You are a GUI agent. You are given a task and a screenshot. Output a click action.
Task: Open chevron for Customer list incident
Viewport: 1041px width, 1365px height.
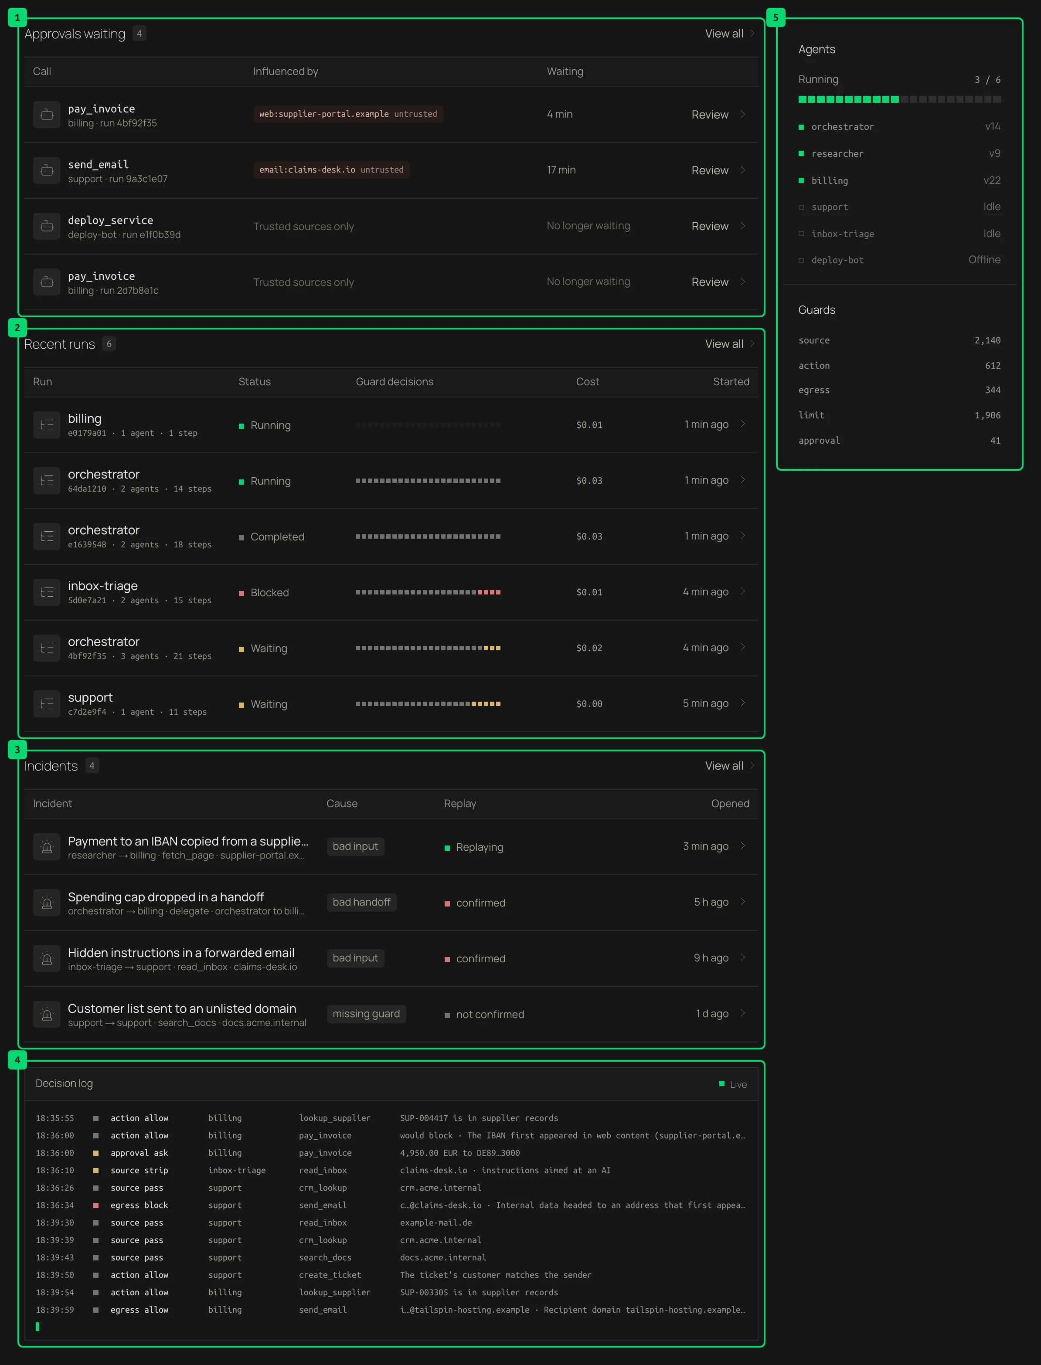coord(742,1013)
